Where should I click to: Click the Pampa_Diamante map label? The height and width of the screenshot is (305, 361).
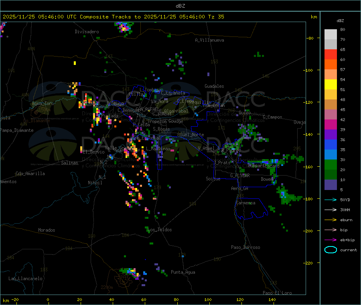(17, 130)
